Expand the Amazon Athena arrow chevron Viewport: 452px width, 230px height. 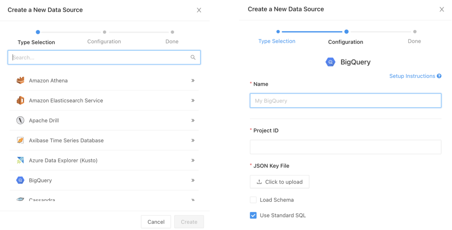(193, 80)
